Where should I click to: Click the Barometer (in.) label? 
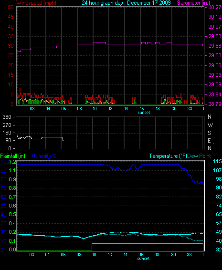(193, 3)
